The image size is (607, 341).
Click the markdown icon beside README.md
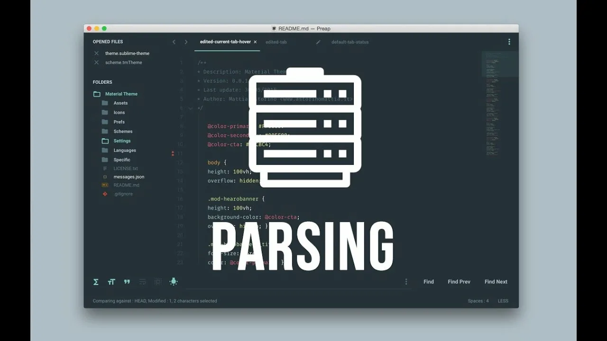105,185
